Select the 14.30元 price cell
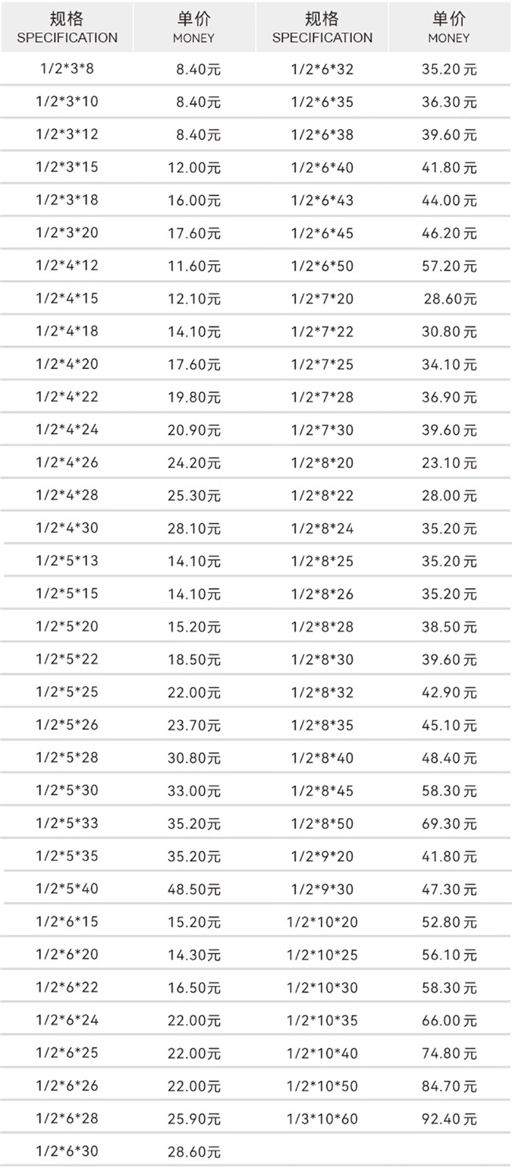Viewport: 512px width, 1168px height. point(194,955)
